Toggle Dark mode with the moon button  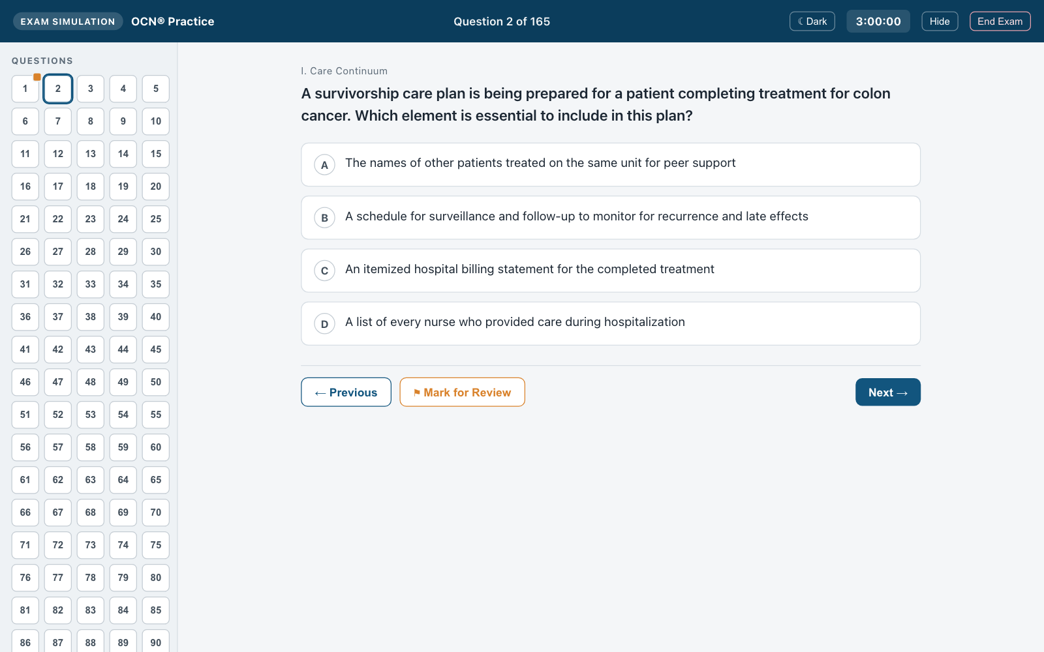point(812,22)
